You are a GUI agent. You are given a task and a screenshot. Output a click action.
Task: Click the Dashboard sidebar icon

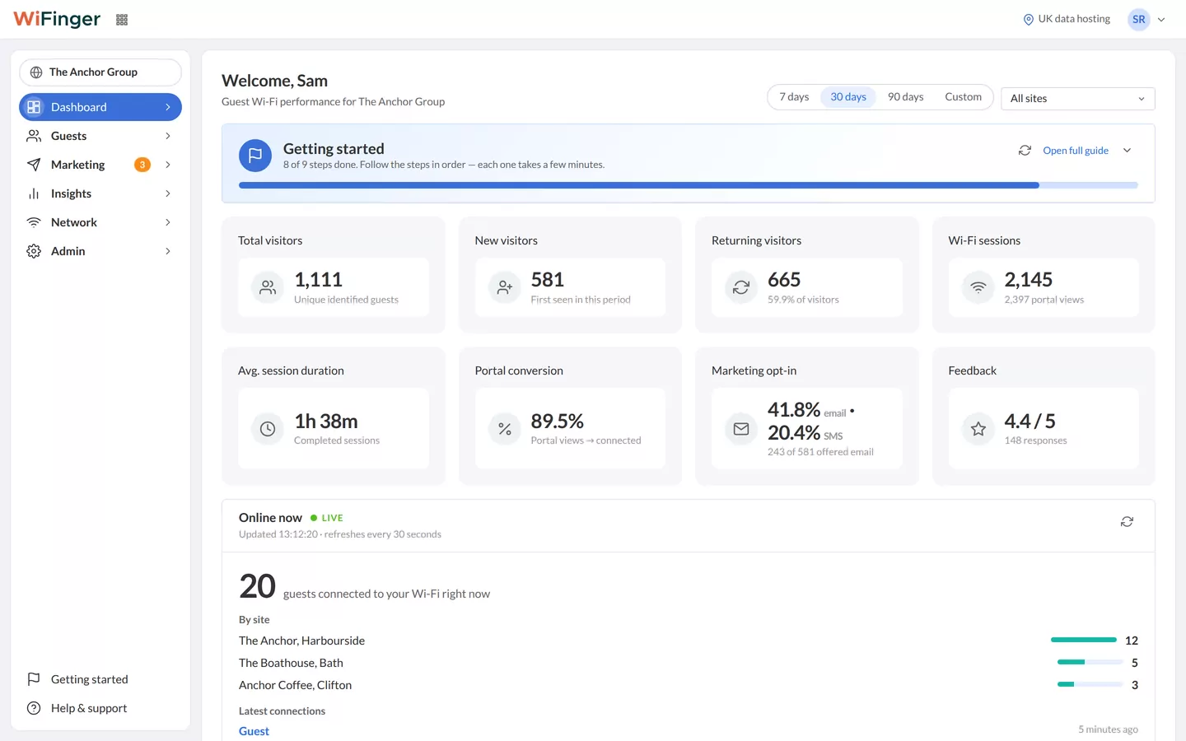tap(34, 107)
